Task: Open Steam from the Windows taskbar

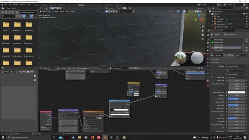Action: pos(73,137)
